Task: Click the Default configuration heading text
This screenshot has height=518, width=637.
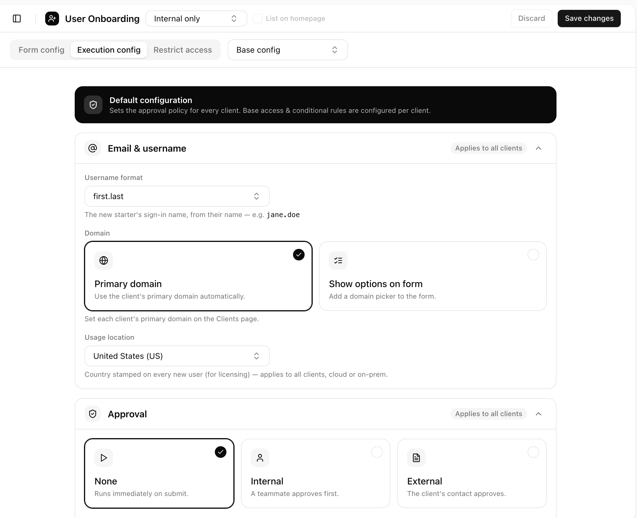Action: click(151, 100)
